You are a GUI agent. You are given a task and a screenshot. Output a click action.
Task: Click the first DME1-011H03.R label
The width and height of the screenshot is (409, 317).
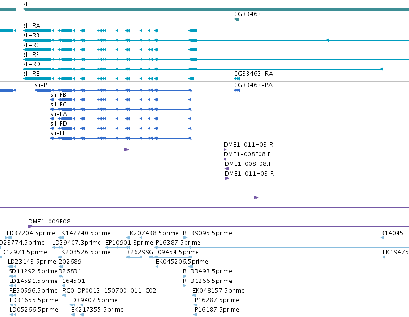point(248,145)
